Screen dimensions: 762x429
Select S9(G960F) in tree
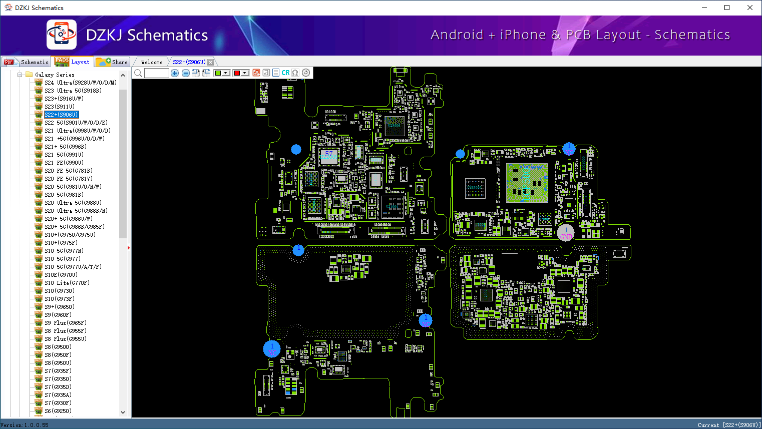tap(58, 315)
